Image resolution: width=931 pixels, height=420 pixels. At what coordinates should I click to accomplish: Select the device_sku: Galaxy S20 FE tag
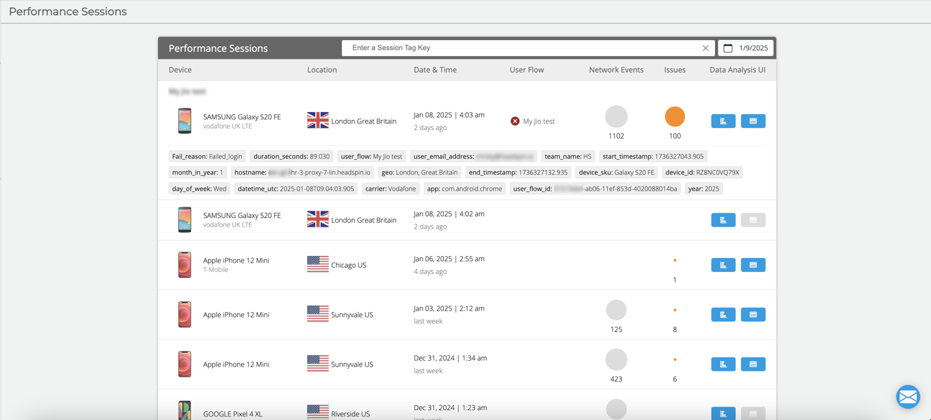coord(616,173)
